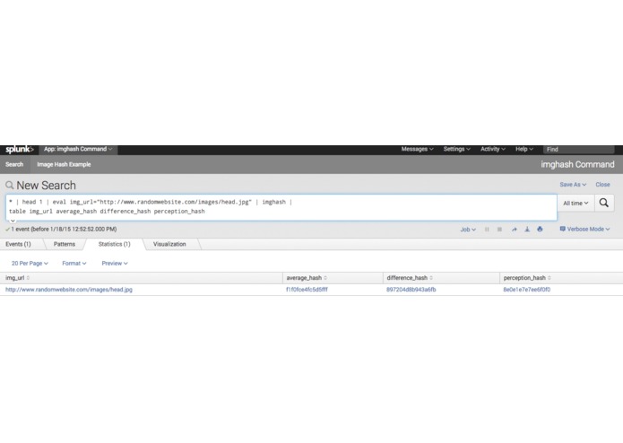Click average_hash value f1f0fce4fc5d5fff
This screenshot has width=623, height=443.
coord(307,290)
